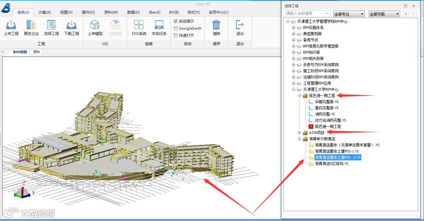Click the left arrow beside BIM视图 tab
Viewport: 424px width, 221px height.
point(2,52)
